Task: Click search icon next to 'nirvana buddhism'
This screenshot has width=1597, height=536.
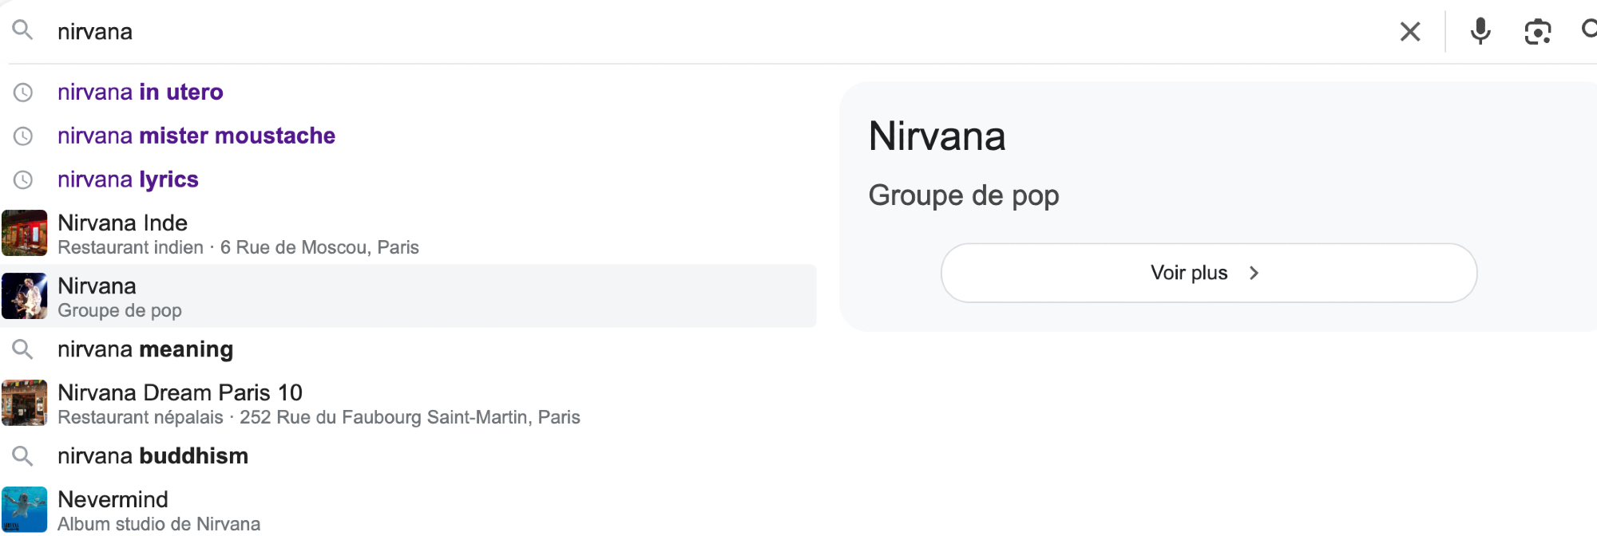Action: (22, 456)
